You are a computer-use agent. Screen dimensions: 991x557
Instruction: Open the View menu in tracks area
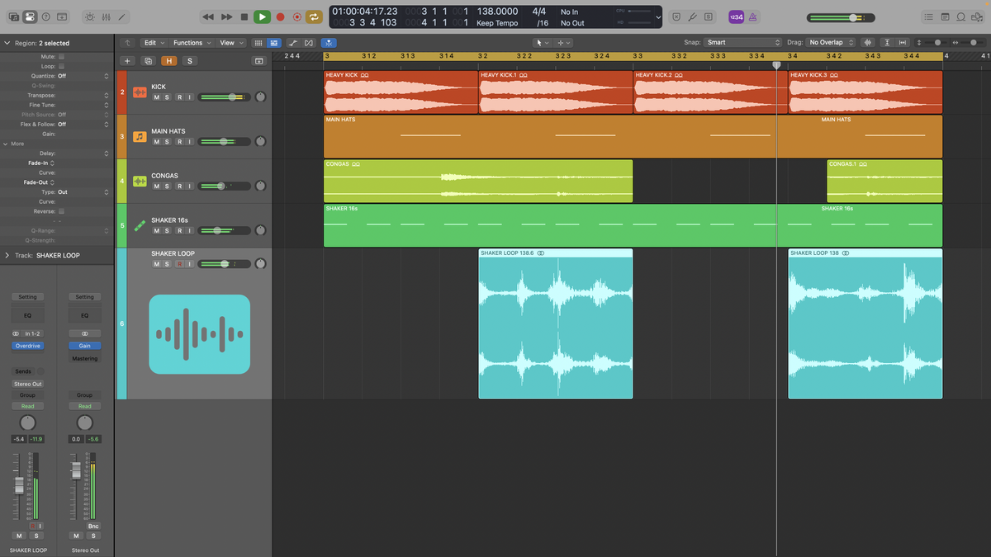coord(230,43)
